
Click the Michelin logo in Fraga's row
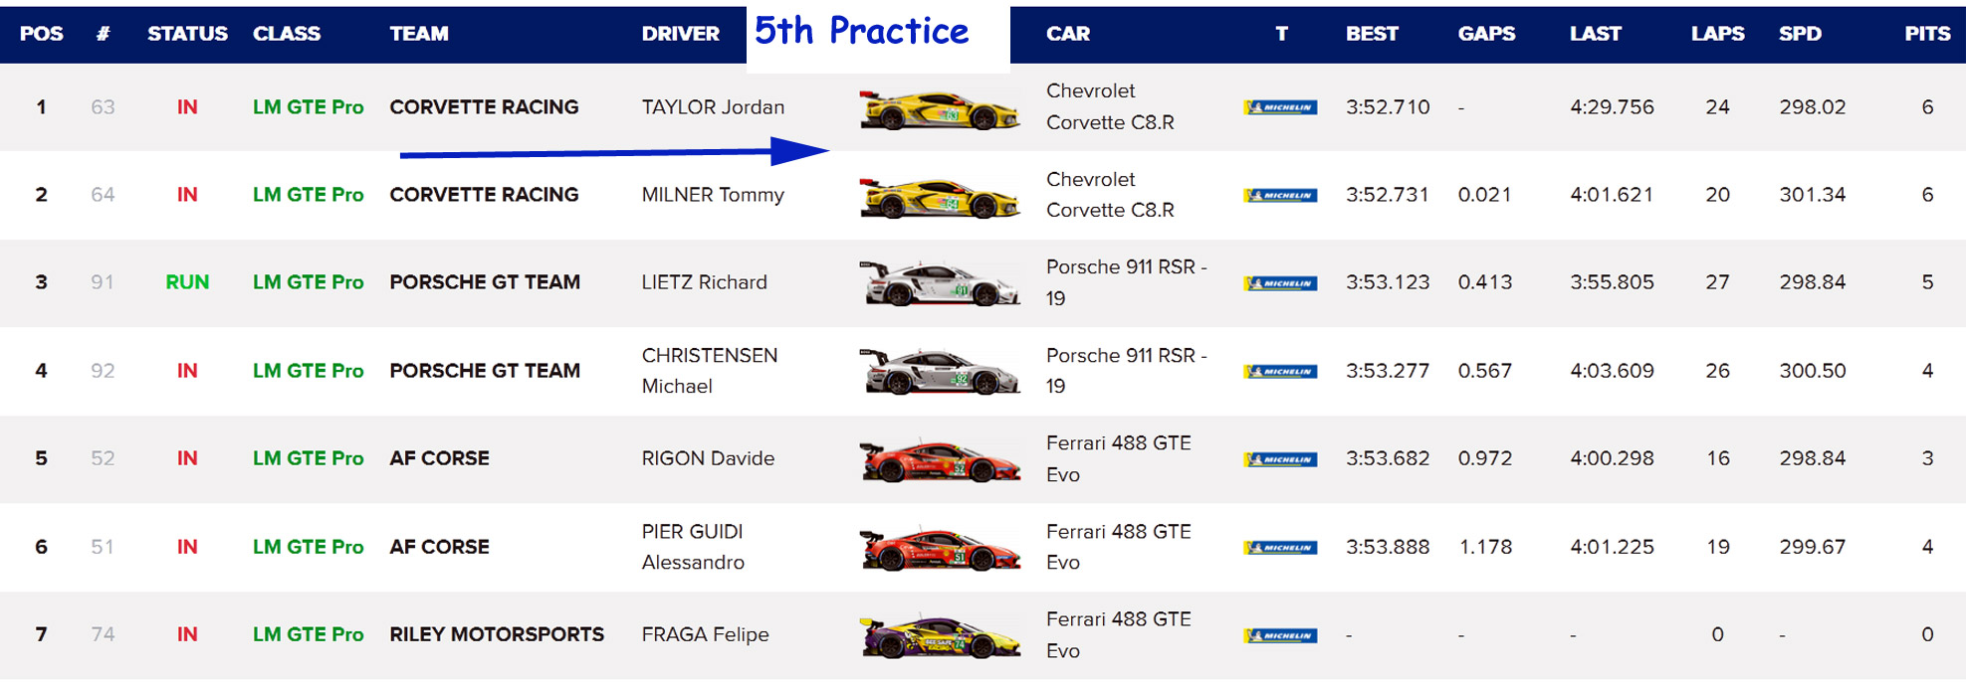click(x=1280, y=635)
